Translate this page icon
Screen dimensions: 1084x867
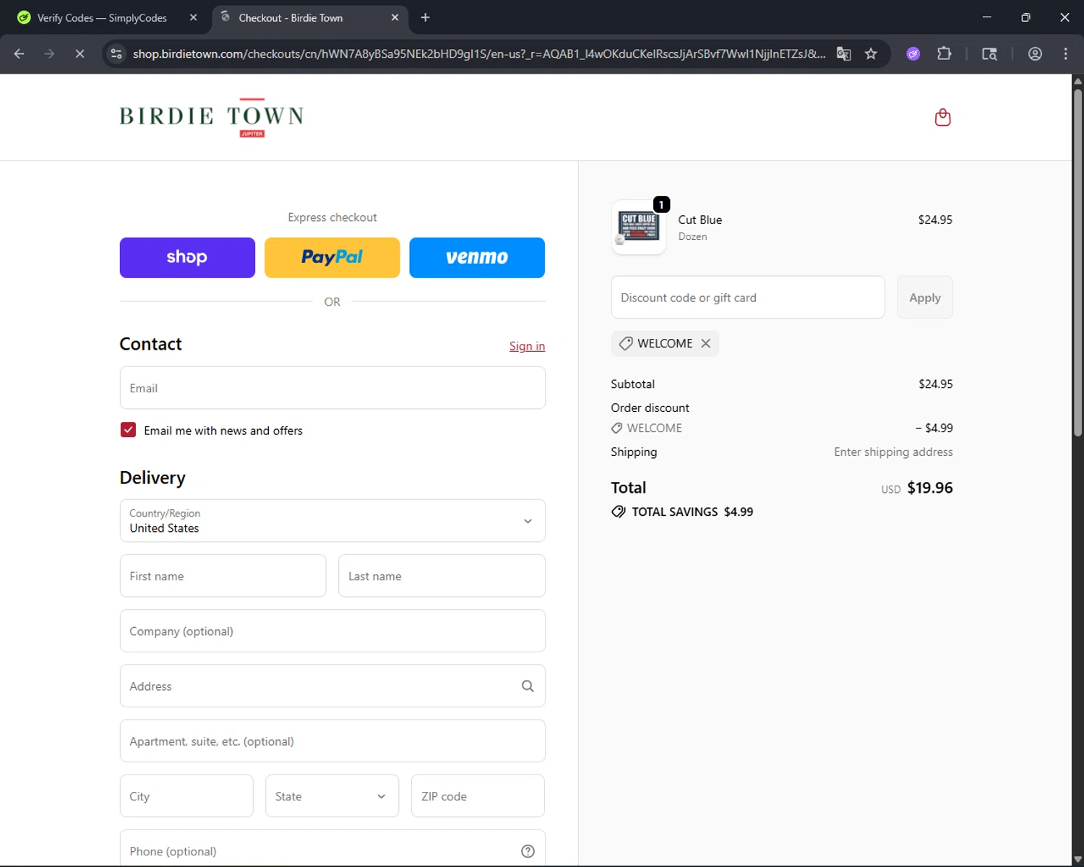[843, 53]
